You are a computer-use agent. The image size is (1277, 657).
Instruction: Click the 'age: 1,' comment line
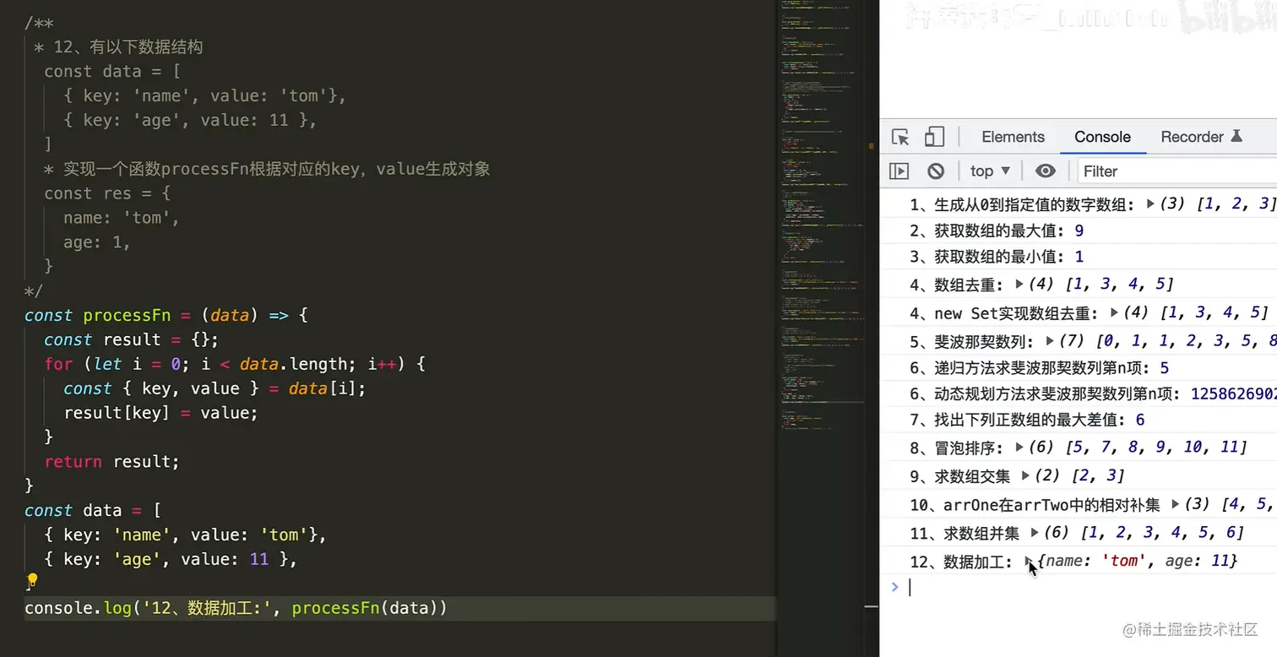click(97, 242)
